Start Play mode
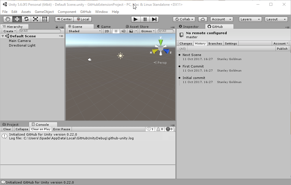The height and width of the screenshot is (185, 291). tap(136, 19)
